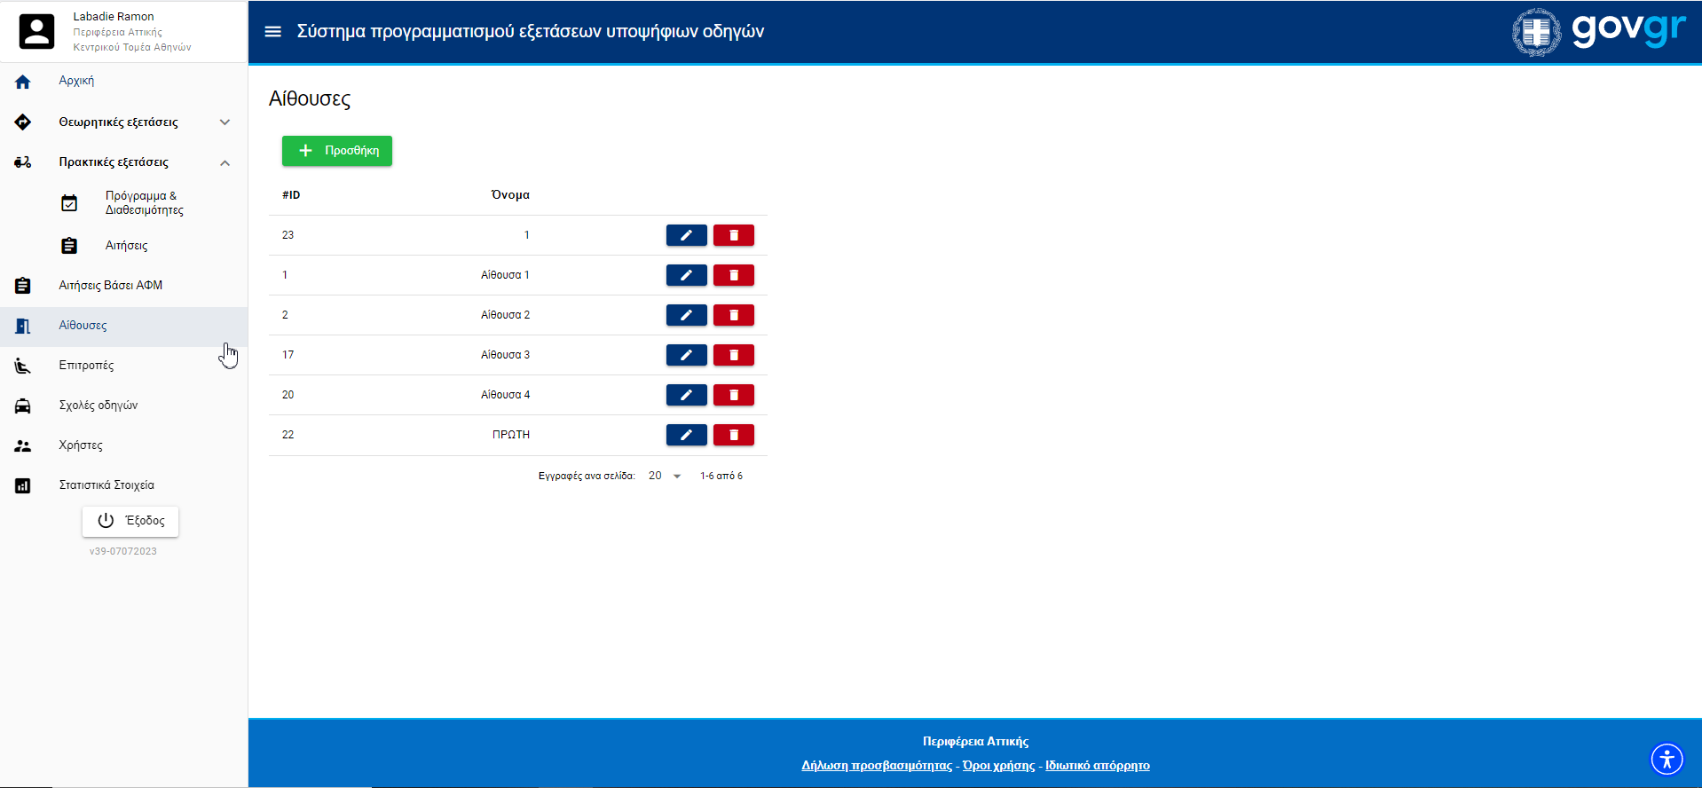Open the accessibility widget icon
1702x788 pixels.
tap(1667, 759)
